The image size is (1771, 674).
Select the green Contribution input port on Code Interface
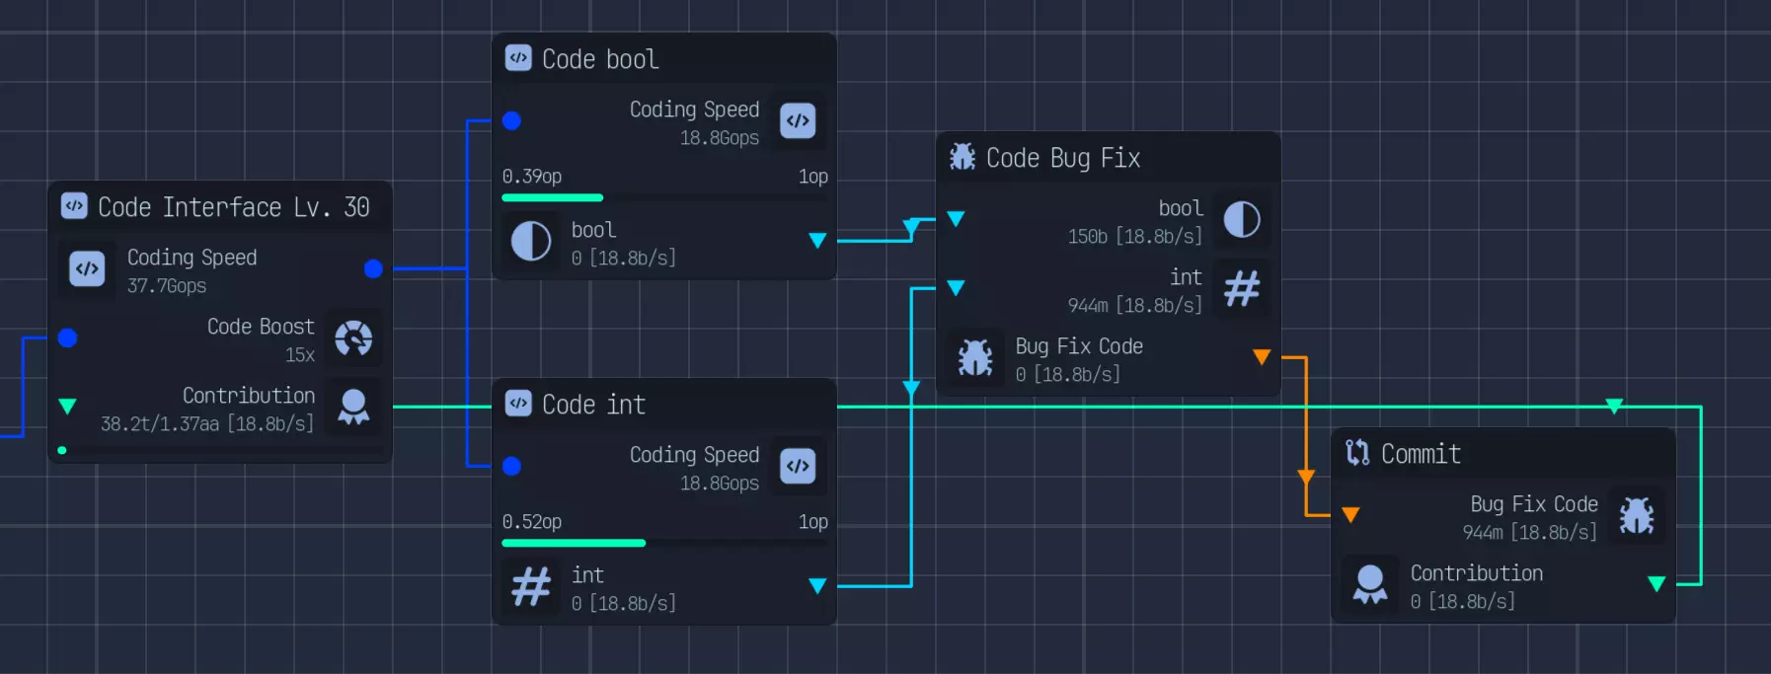coord(67,406)
